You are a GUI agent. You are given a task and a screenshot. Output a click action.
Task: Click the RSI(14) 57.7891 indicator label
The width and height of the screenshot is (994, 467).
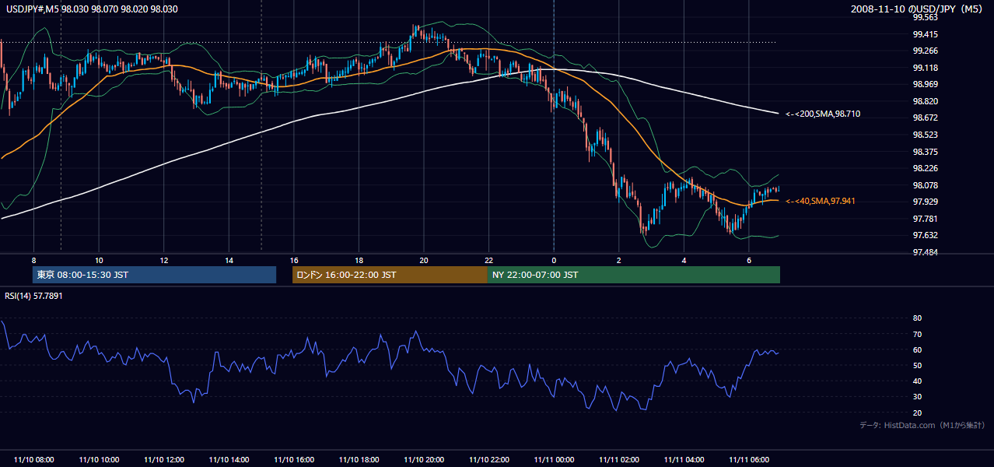[x=33, y=296]
